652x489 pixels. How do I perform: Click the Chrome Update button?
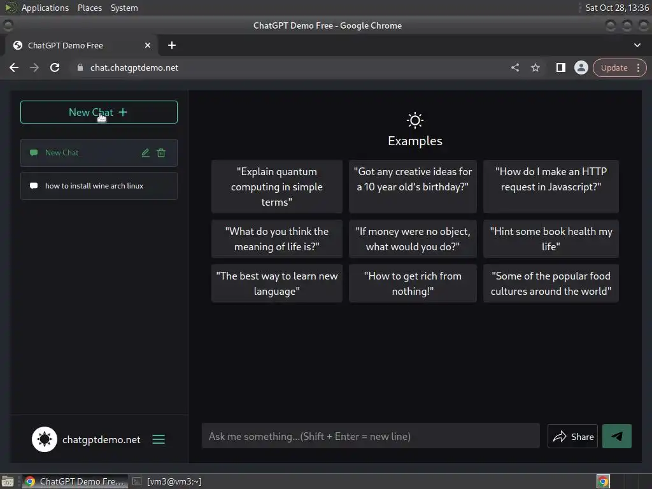tap(614, 67)
